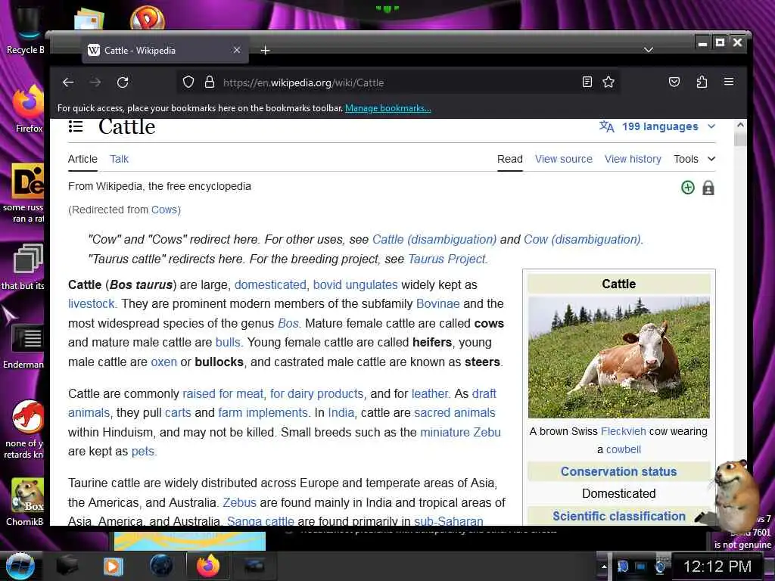775x581 pixels.
Task: Select the ChomikBox desktop icon
Action: click(x=26, y=502)
